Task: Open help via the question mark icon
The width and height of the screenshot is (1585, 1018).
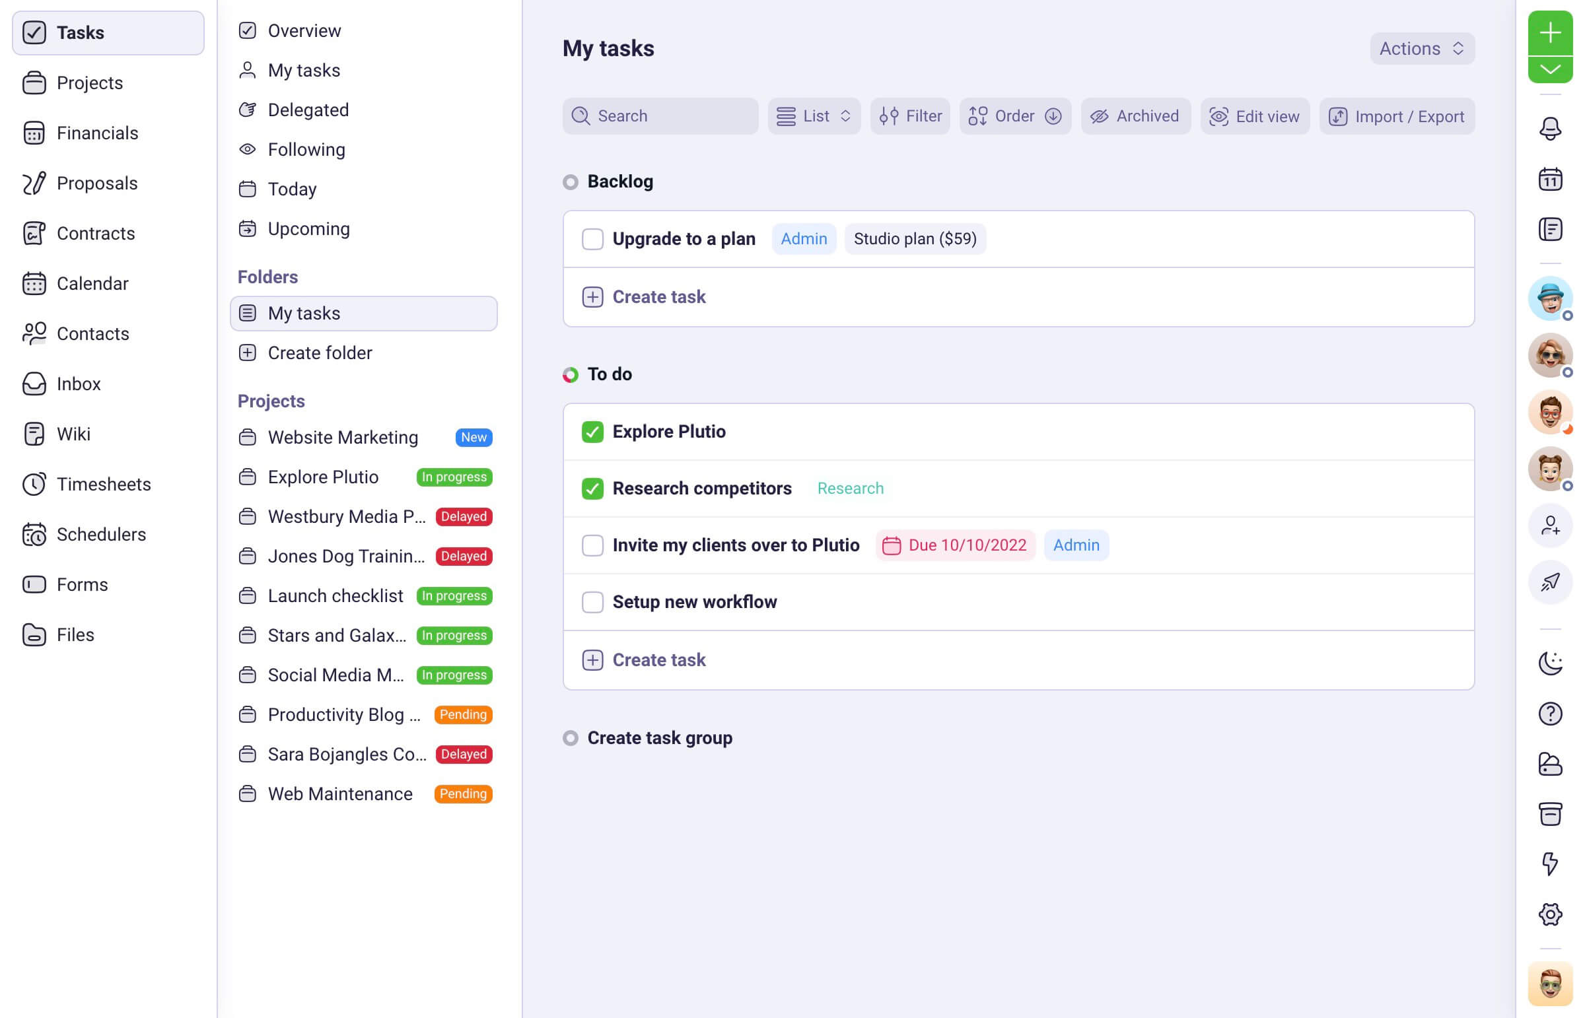Action: click(1551, 714)
